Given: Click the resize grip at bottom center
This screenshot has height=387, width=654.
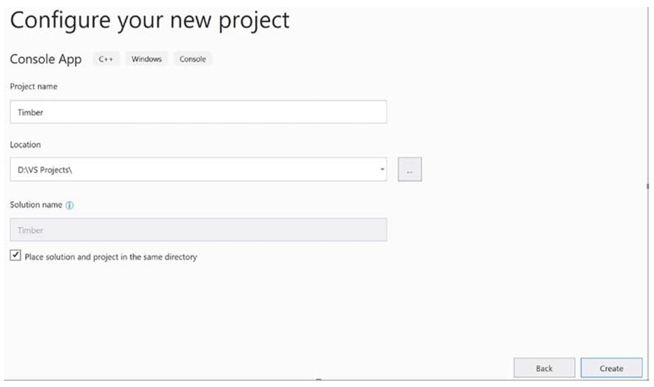Looking at the screenshot, I should click(x=319, y=379).
